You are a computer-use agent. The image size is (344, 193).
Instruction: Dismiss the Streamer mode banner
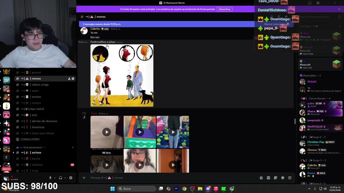339,9
